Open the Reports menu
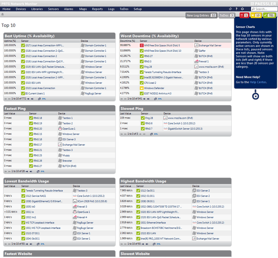The height and width of the screenshot is (258, 278). pyautogui.click(x=98, y=9)
